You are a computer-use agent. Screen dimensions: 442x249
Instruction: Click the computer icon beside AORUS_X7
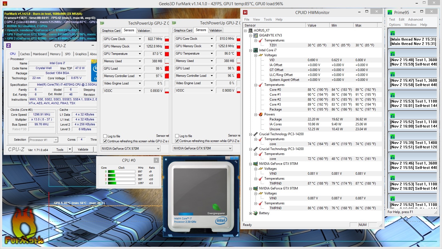pos(251,30)
